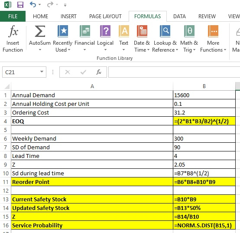Click the formula =B6*B8+B10*B9
This screenshot has width=240, height=233.
pyautogui.click(x=204, y=182)
